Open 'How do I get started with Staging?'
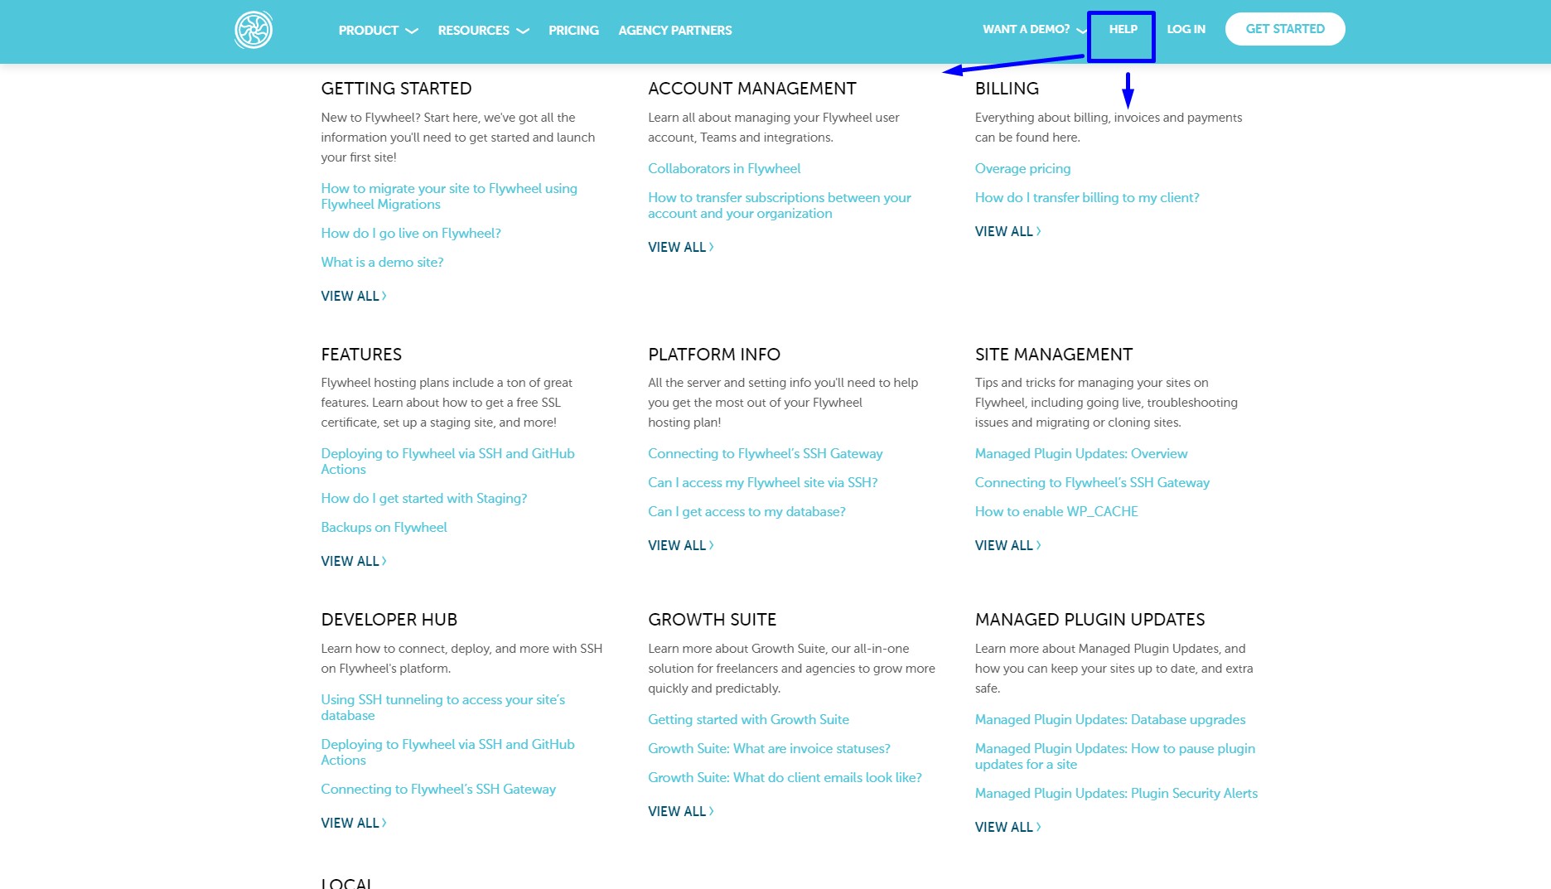The height and width of the screenshot is (889, 1551). (424, 499)
